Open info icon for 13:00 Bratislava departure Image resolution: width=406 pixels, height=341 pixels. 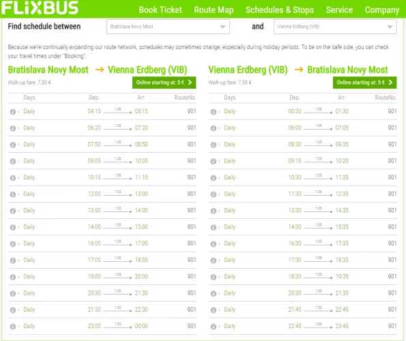pyautogui.click(x=13, y=211)
